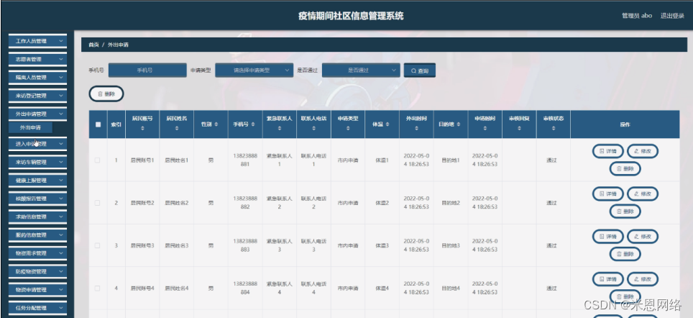Image resolution: width=693 pixels, height=318 pixels.
Task: Click 修改 for row 居民姓名4
Action: coord(643,279)
